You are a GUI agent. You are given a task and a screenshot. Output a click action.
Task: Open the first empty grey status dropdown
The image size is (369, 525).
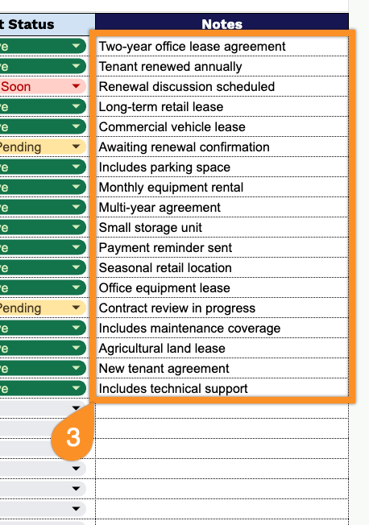[x=76, y=407]
